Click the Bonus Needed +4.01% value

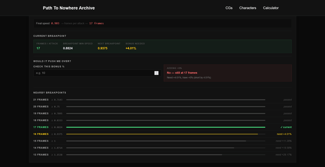(131, 48)
